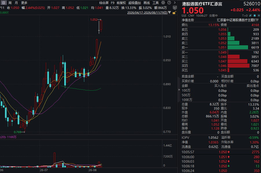Viewport: 261px width, 173px height.
Task: Click the 1.052 high price marker on chart
Action: pos(96,20)
